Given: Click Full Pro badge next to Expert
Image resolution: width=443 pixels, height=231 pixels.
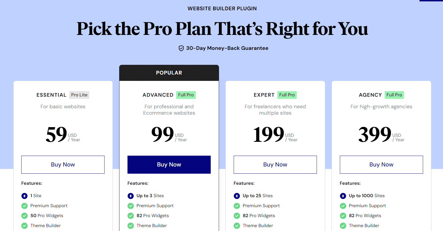Looking at the screenshot, I should tap(287, 95).
